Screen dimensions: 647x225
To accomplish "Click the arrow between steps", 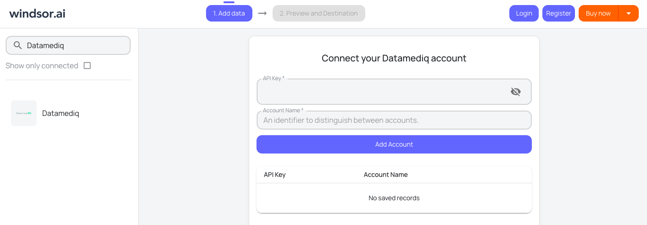I will point(262,13).
